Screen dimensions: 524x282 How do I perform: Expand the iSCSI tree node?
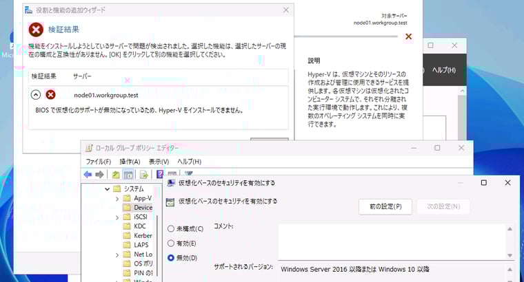(117, 217)
